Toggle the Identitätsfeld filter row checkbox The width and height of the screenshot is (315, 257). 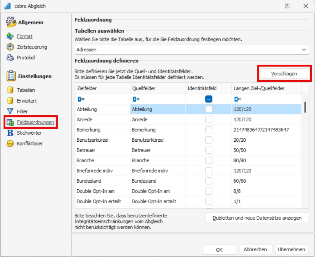tap(209, 99)
